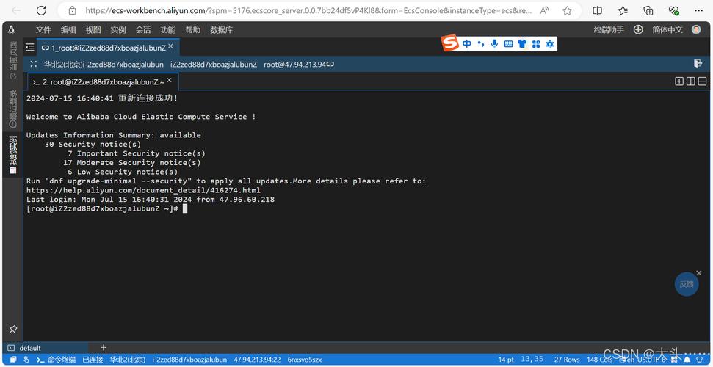Open the user avatar in top right

tap(696, 29)
